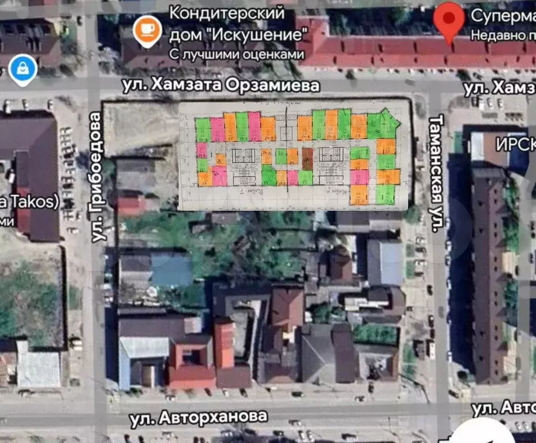Click the Супермаркет place label
Screen dimensions: 536x443
[503, 16]
